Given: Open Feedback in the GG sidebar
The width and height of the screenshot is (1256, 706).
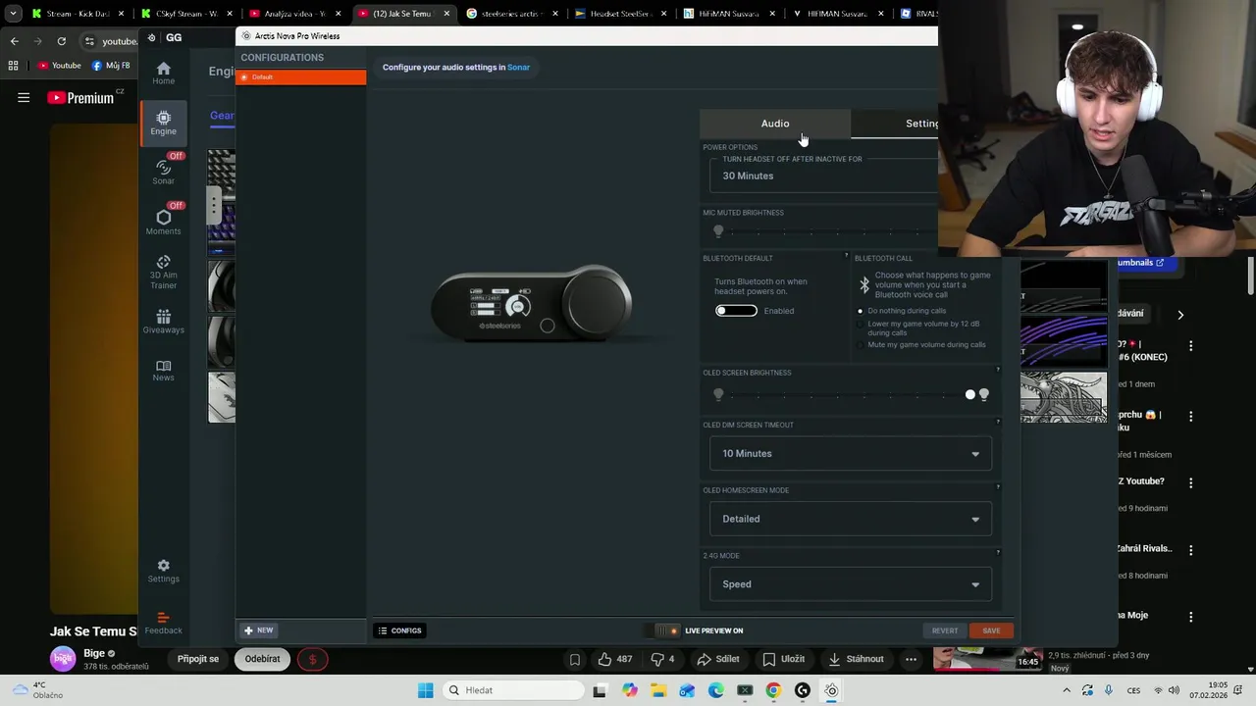Looking at the screenshot, I should 163,623.
